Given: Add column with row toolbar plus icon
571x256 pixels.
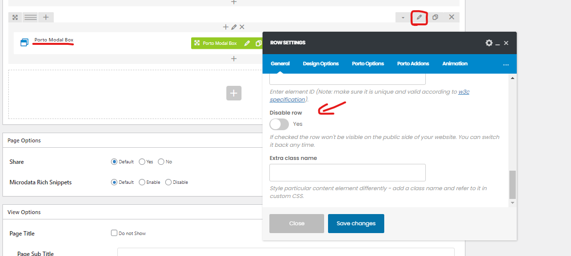Looking at the screenshot, I should (x=46, y=17).
